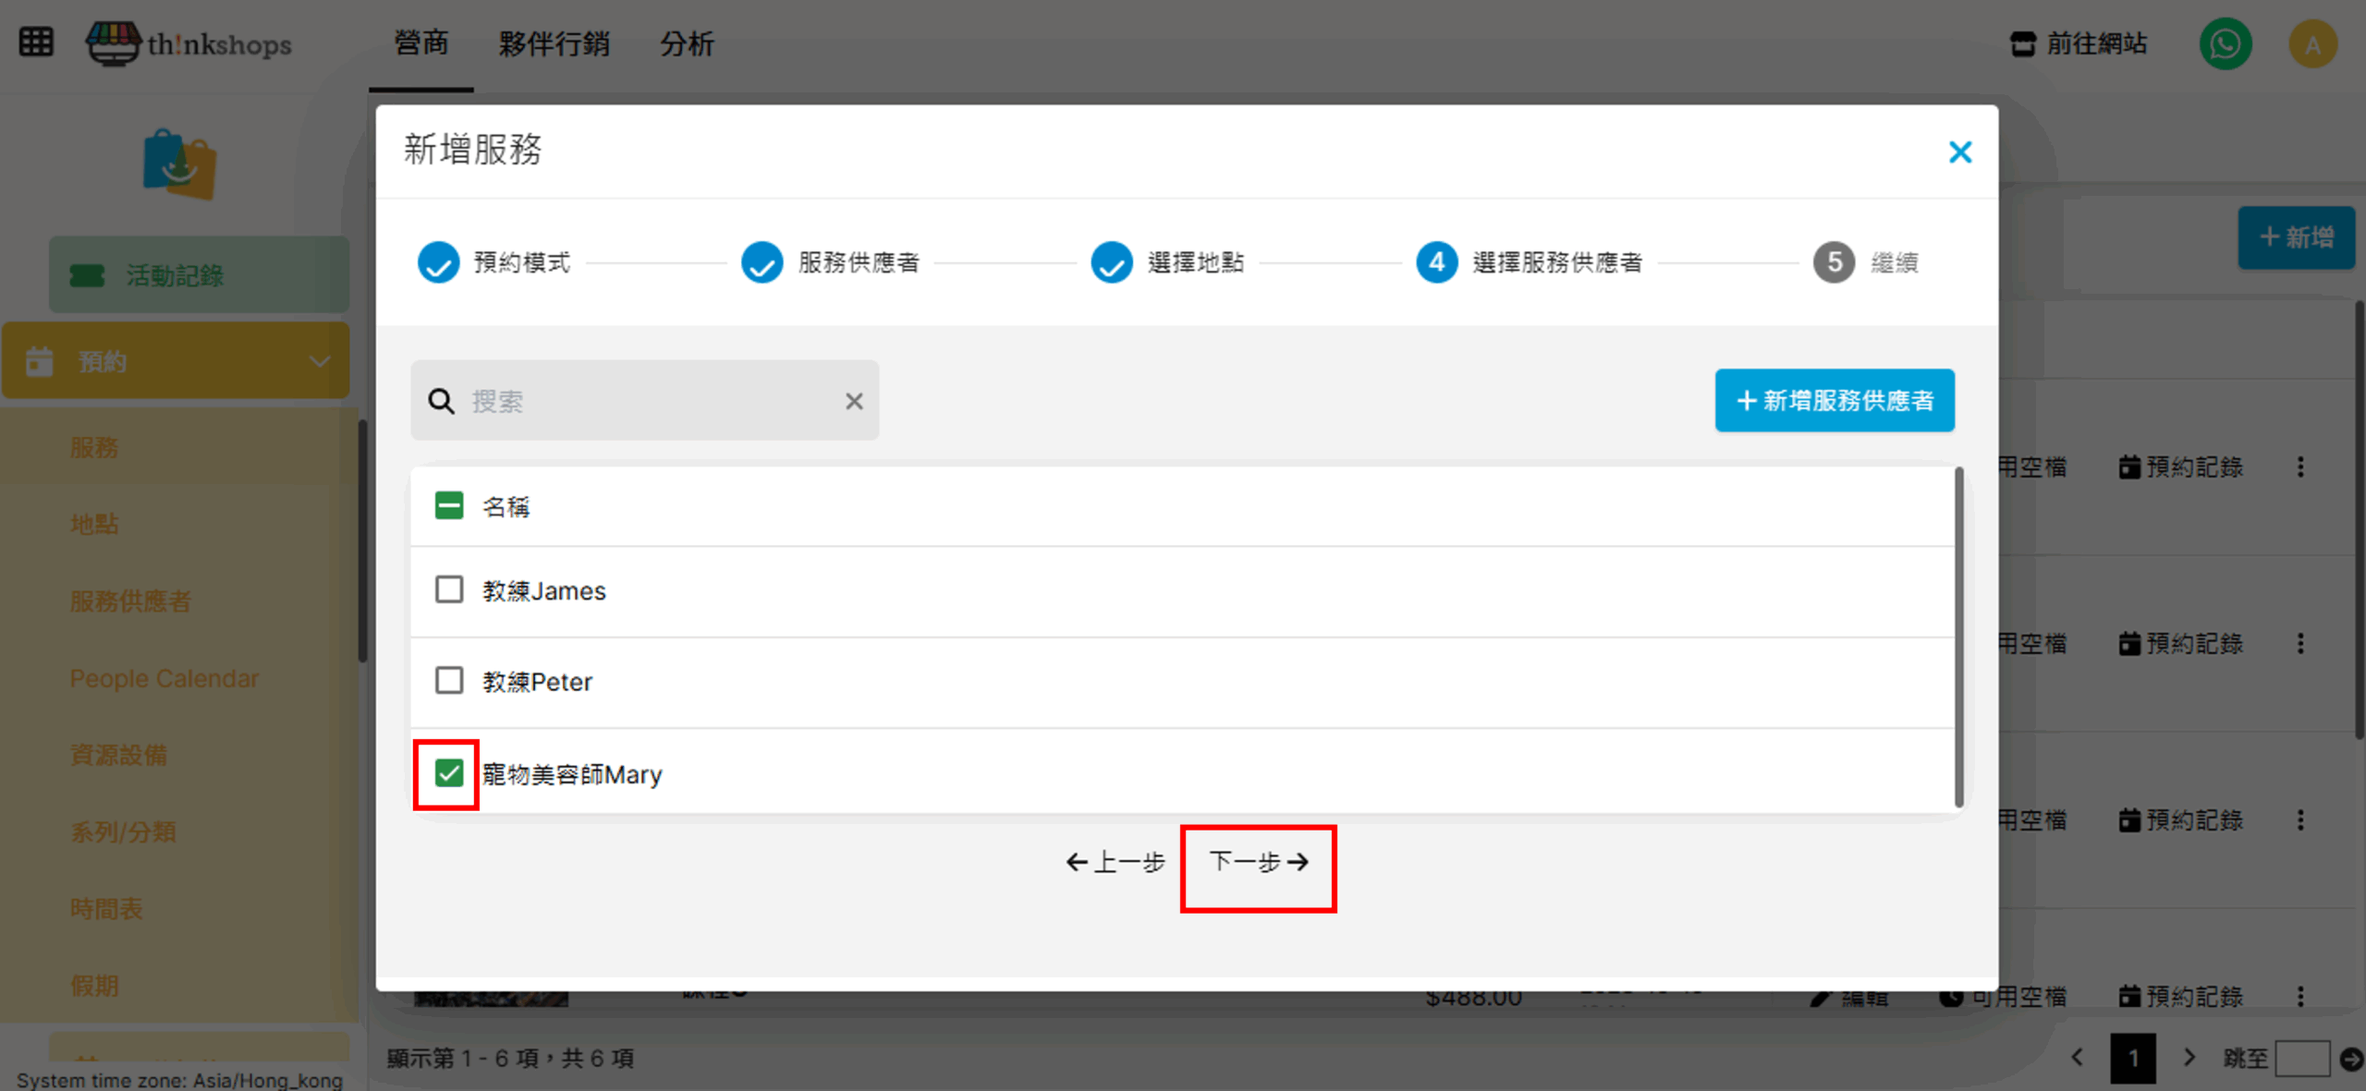Screen dimensions: 2366x1091
Task: Toggle the select-all 名稱 header checkbox
Action: tap(449, 505)
